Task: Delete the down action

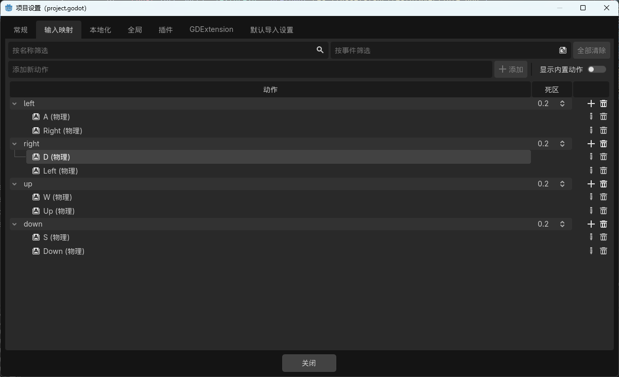Action: (x=604, y=224)
